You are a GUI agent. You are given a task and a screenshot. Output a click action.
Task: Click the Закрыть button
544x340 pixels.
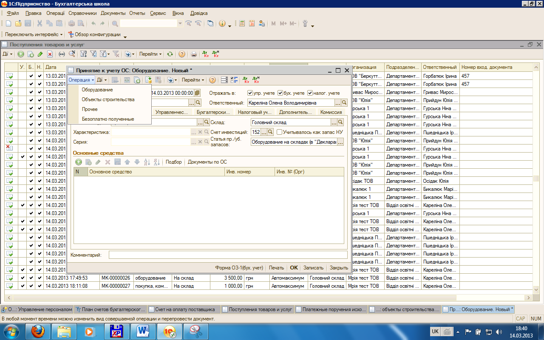click(x=339, y=268)
